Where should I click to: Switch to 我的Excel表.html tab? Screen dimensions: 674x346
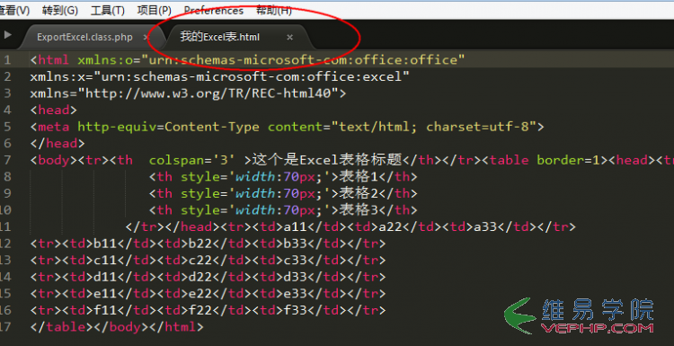(219, 37)
